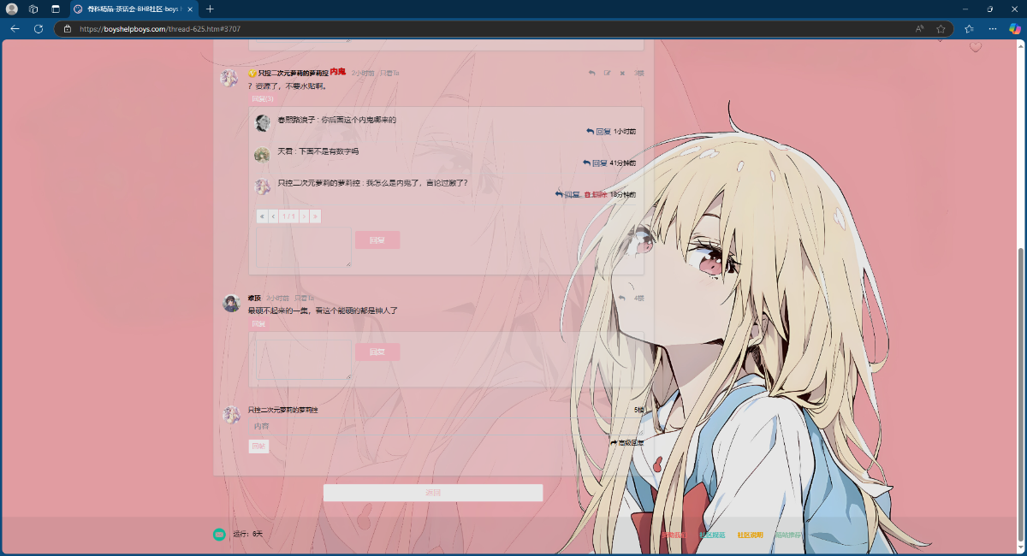Click the green chat icon in footer
Screen dimensions: 1027x556
click(219, 535)
